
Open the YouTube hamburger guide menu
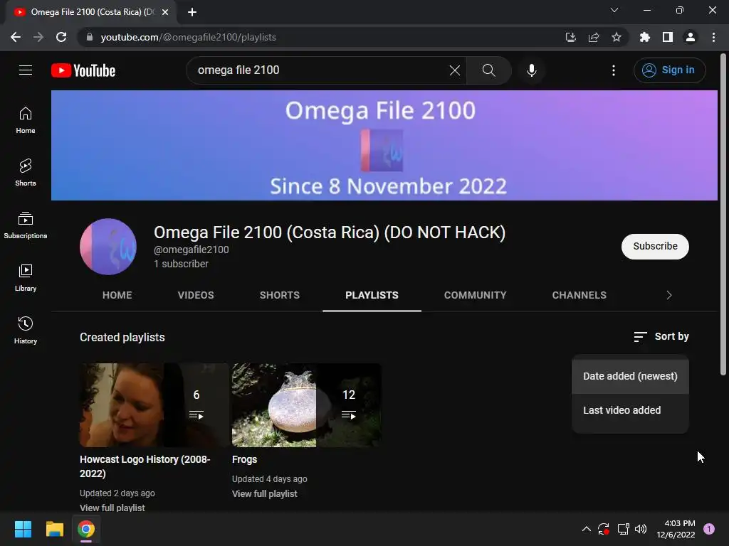pos(26,70)
